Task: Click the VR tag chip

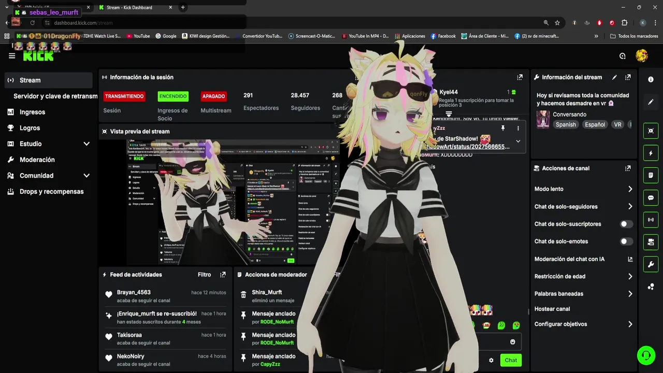Action: click(617, 125)
